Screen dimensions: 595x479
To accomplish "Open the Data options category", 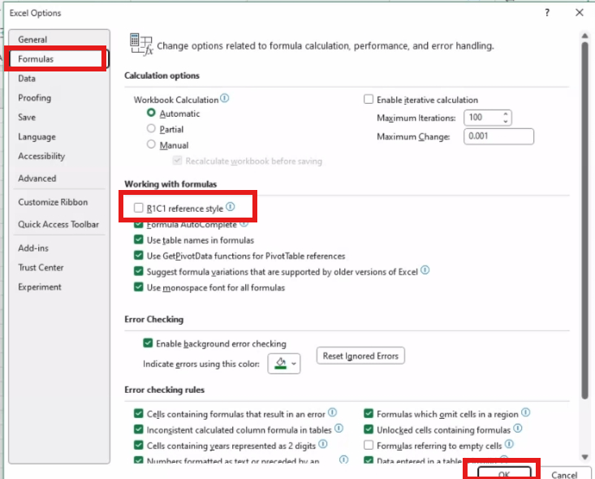I will click(27, 79).
